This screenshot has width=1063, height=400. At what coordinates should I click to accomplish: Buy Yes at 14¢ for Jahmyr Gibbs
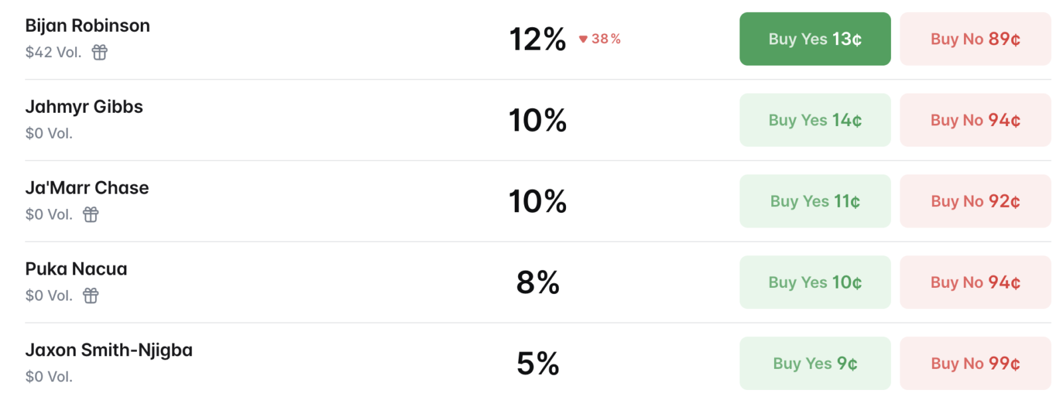[815, 120]
